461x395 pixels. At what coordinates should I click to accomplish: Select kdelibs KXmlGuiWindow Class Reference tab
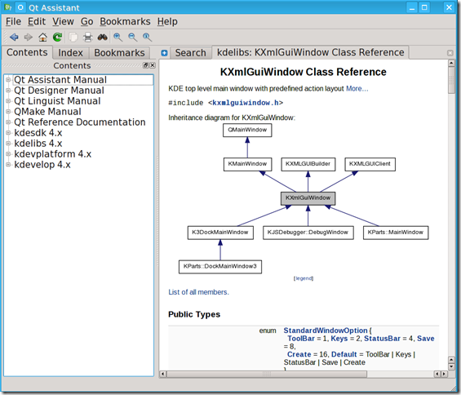coord(311,52)
